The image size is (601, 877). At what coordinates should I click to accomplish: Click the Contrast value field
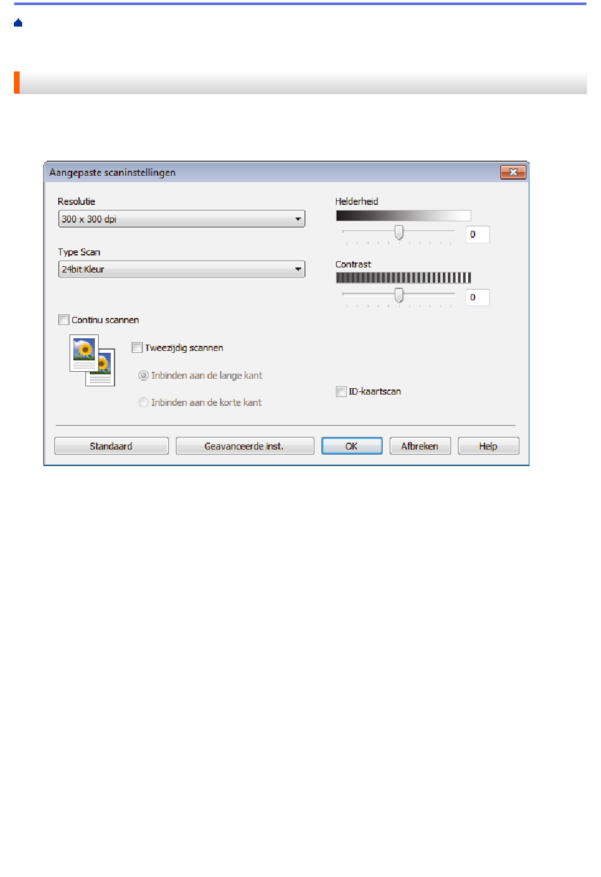click(x=478, y=297)
